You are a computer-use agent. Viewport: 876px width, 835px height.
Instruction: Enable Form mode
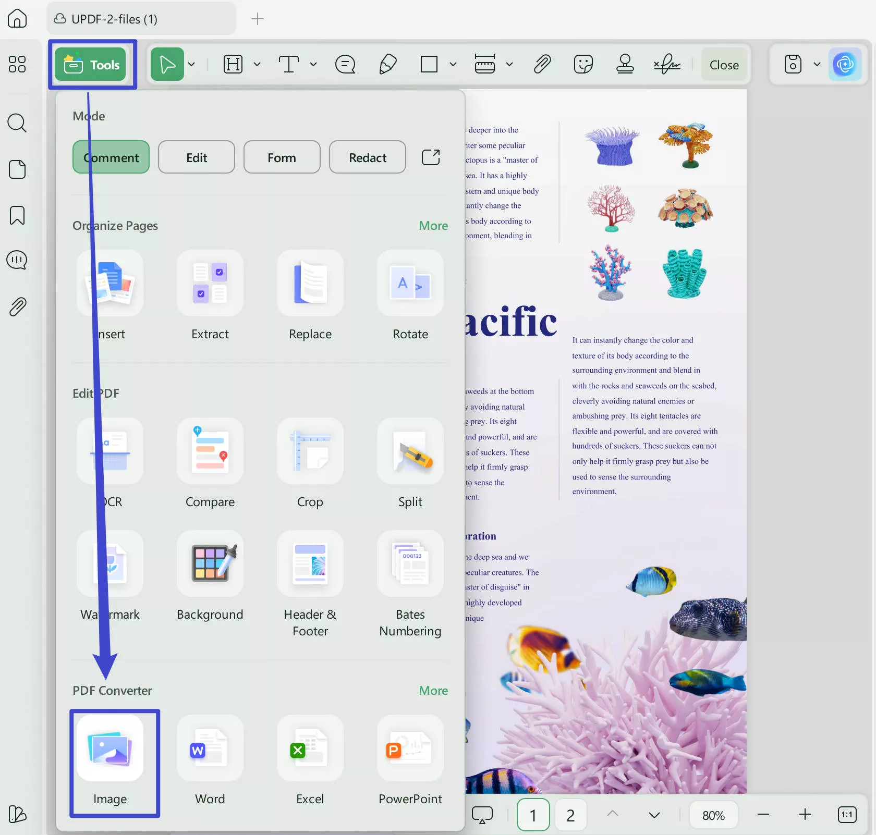(281, 157)
